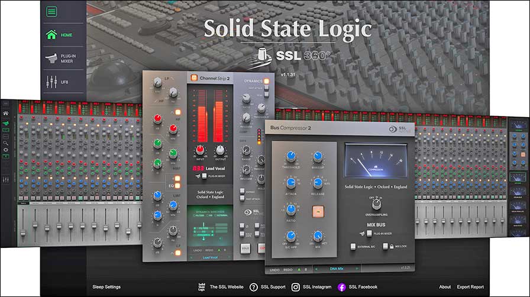Click UNDO on Channel Strip 2

click(198, 250)
